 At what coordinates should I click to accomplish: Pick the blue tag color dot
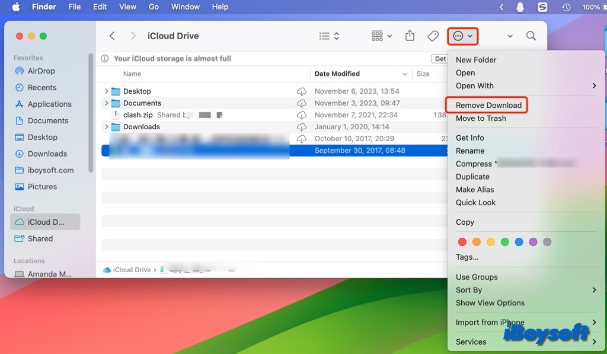tap(519, 242)
